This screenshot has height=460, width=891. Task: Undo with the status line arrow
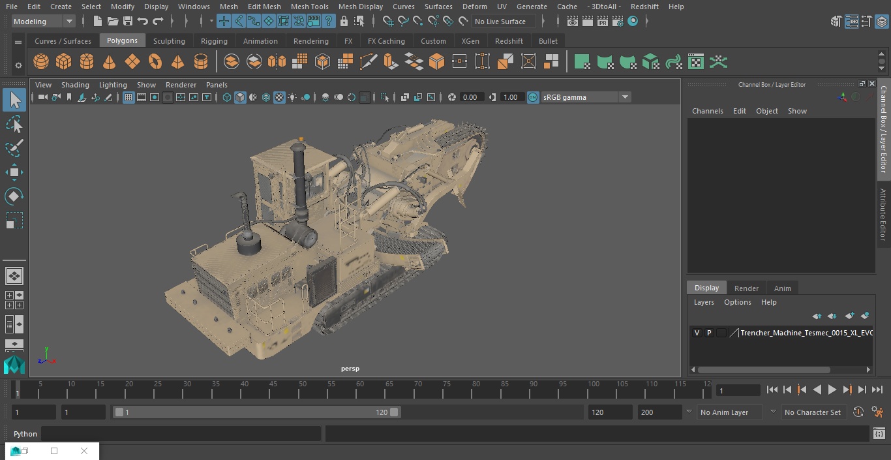pos(143,22)
